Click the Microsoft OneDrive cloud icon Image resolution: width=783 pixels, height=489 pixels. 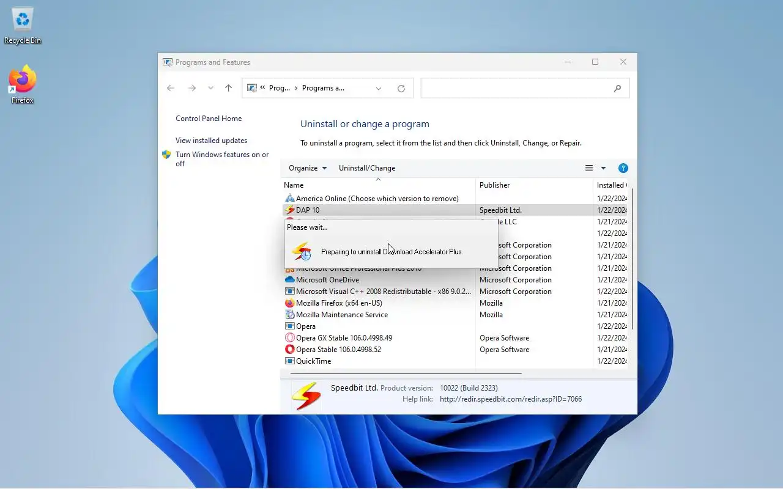point(290,280)
